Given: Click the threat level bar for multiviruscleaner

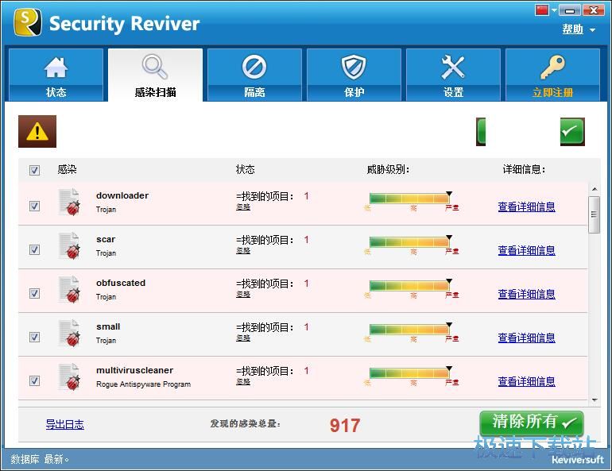Looking at the screenshot, I should coord(410,373).
